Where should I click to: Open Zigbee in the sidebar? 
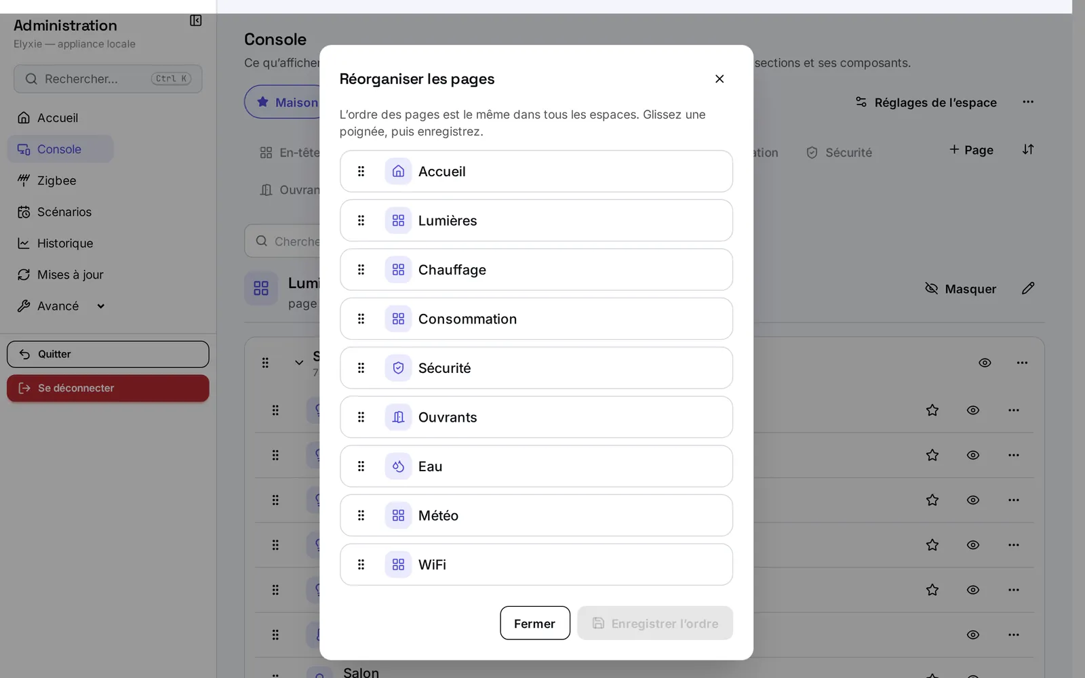(x=47, y=180)
